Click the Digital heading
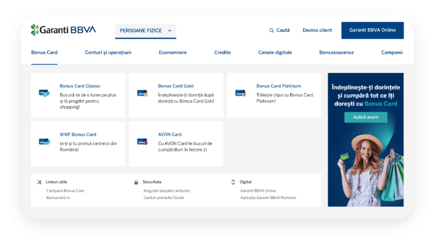This screenshot has height=245, width=435. coord(246,182)
